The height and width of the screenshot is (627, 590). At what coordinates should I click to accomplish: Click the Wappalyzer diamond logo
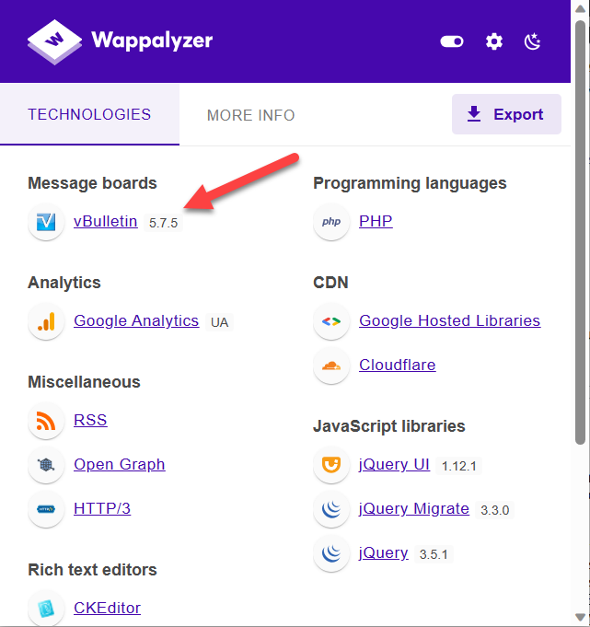coord(54,41)
